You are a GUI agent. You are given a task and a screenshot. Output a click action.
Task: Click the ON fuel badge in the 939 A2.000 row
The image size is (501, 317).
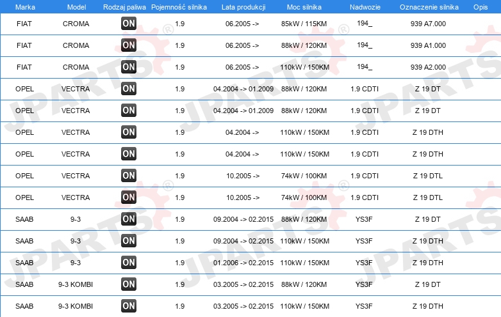(x=129, y=67)
